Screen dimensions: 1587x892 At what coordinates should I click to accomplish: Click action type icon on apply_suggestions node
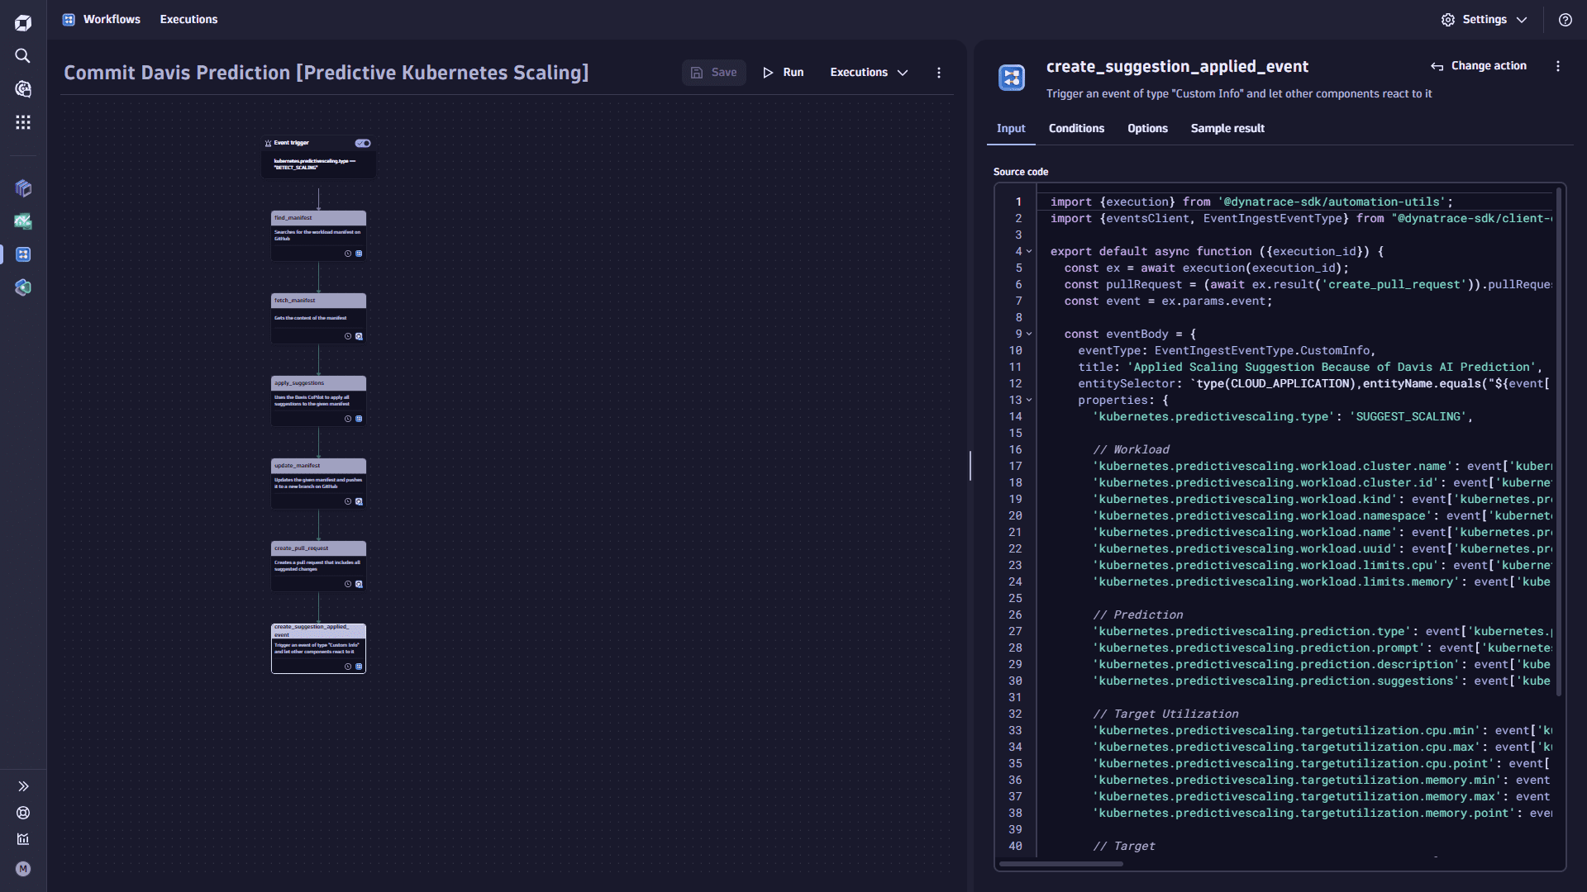pos(359,419)
